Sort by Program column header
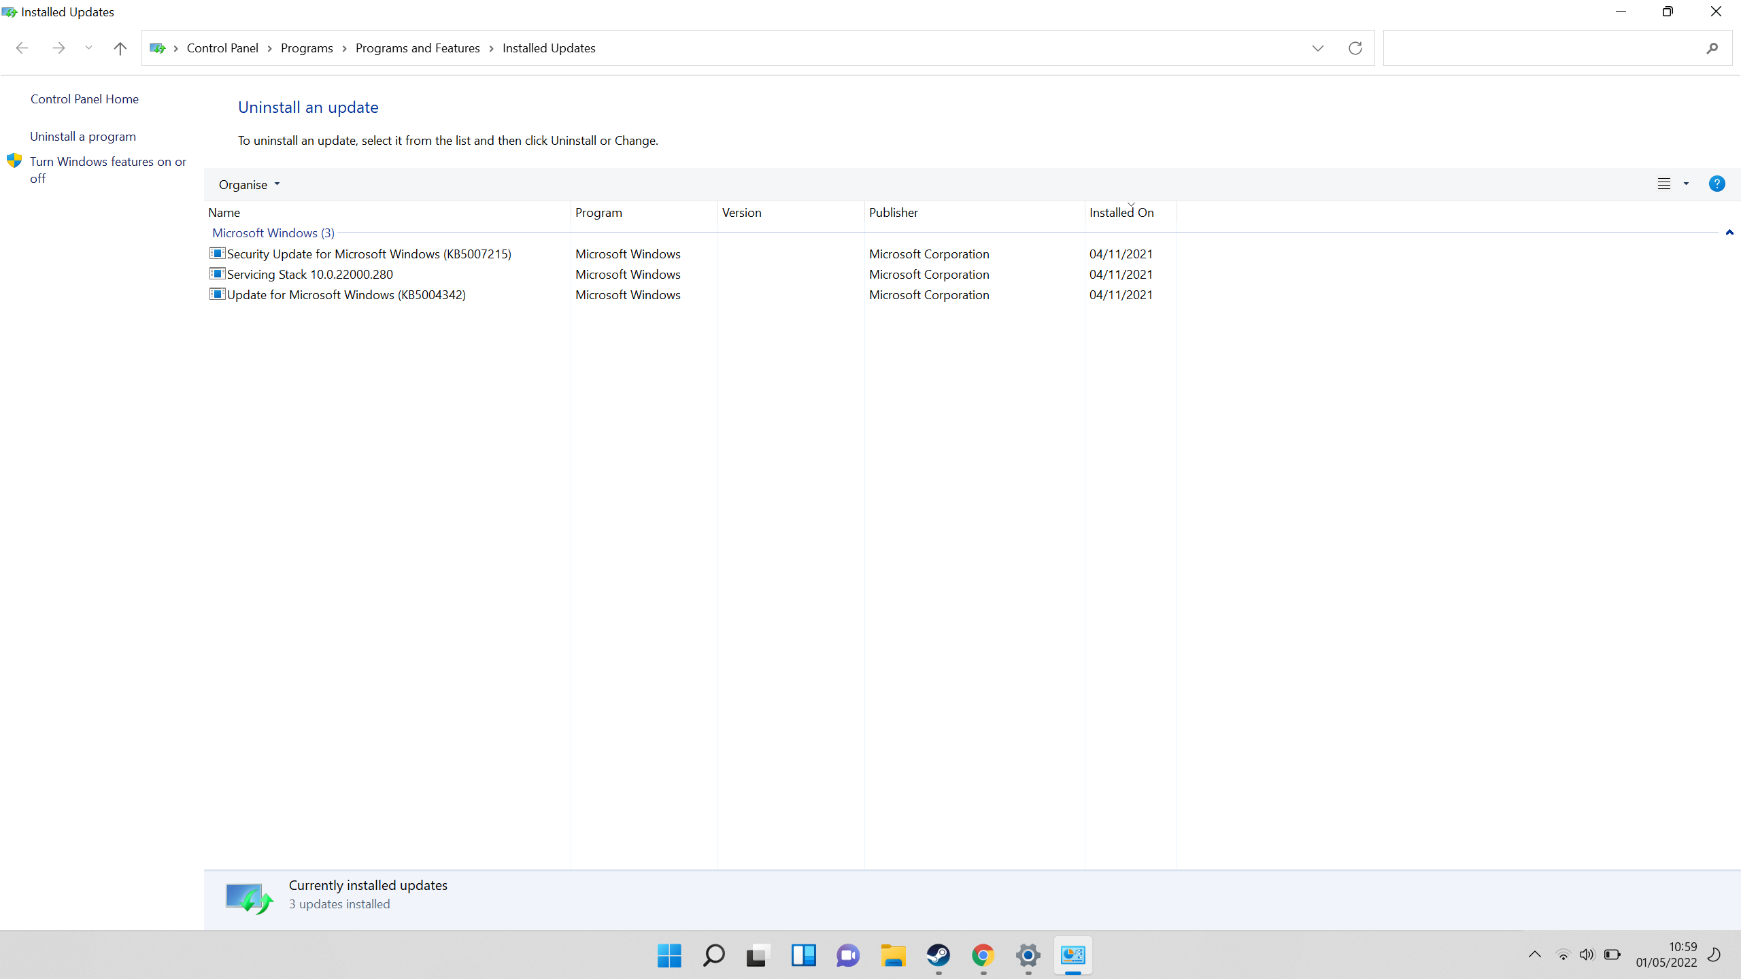 [x=644, y=213]
